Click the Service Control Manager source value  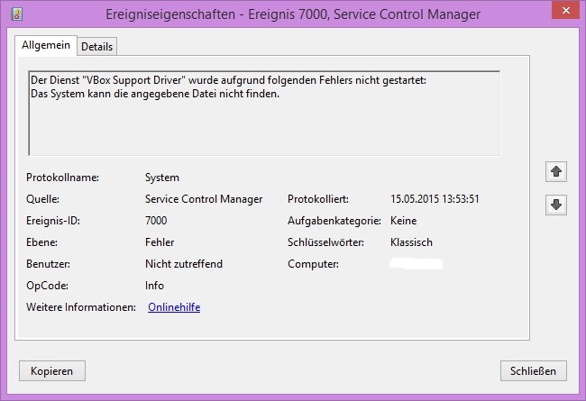click(x=204, y=199)
